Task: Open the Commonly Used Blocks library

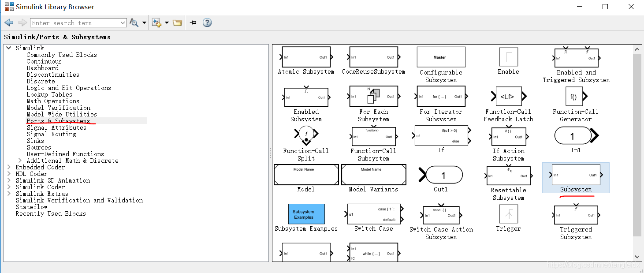Action: [x=62, y=55]
